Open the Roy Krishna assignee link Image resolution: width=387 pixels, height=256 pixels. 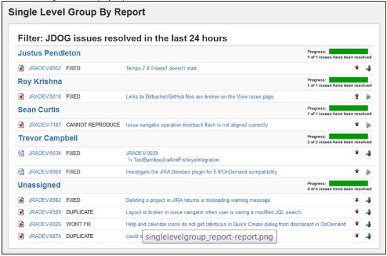coord(40,81)
